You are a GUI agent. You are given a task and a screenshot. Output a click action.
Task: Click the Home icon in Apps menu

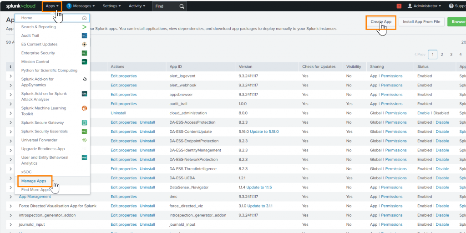[x=84, y=18]
